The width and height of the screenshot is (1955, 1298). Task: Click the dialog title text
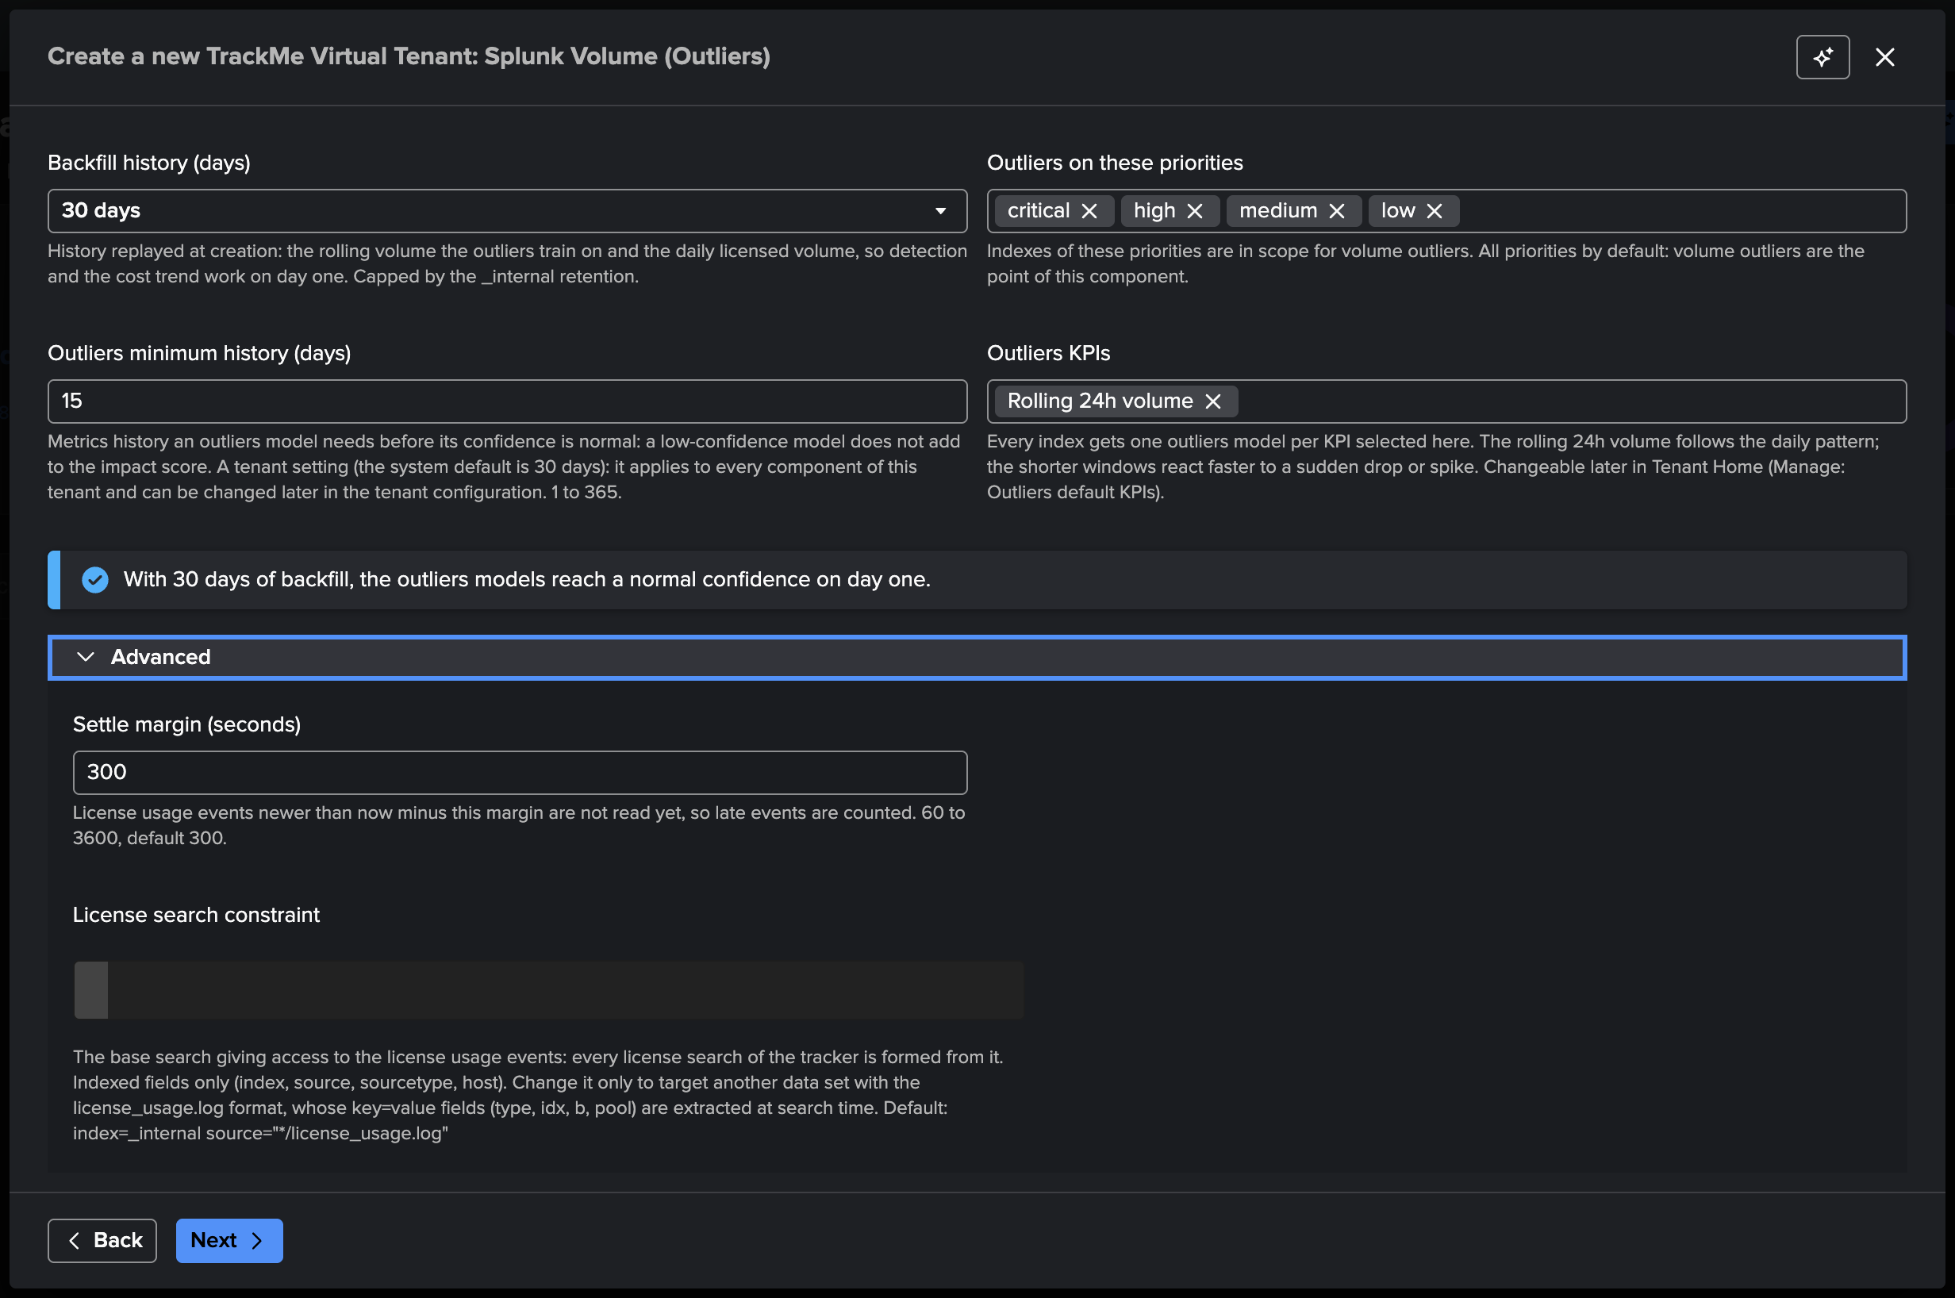click(x=409, y=56)
